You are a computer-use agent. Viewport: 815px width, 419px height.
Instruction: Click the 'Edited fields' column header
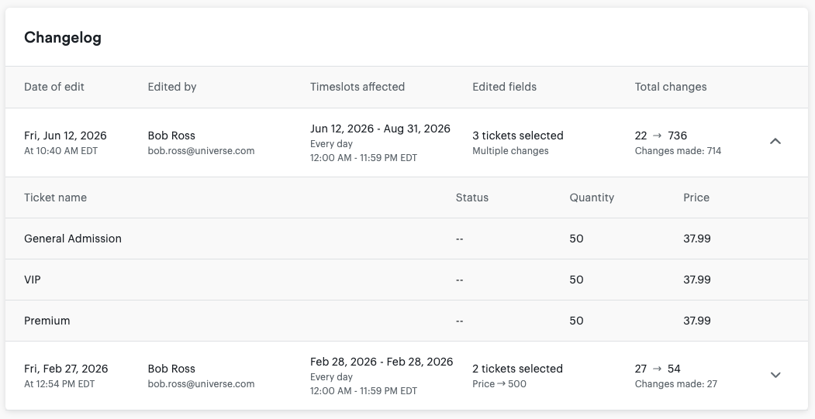[504, 87]
